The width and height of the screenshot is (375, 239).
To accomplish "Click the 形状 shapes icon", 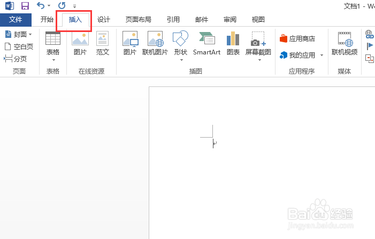I will [180, 38].
